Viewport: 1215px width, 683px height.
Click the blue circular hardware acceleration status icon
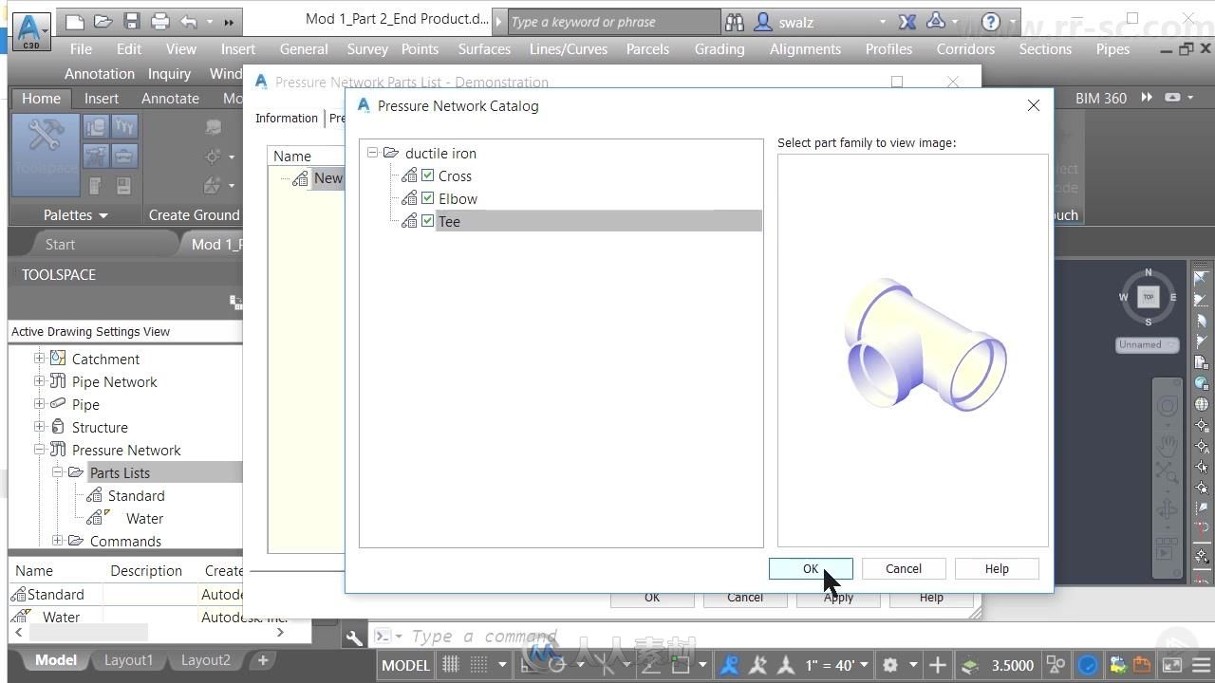1088,665
